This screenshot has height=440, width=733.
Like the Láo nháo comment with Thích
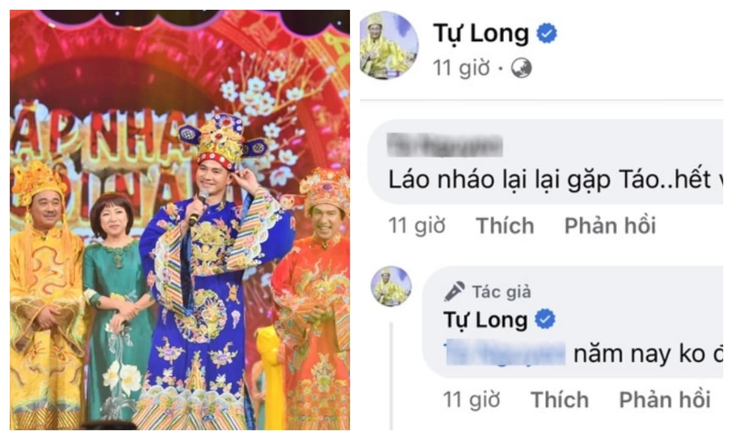[x=505, y=226]
